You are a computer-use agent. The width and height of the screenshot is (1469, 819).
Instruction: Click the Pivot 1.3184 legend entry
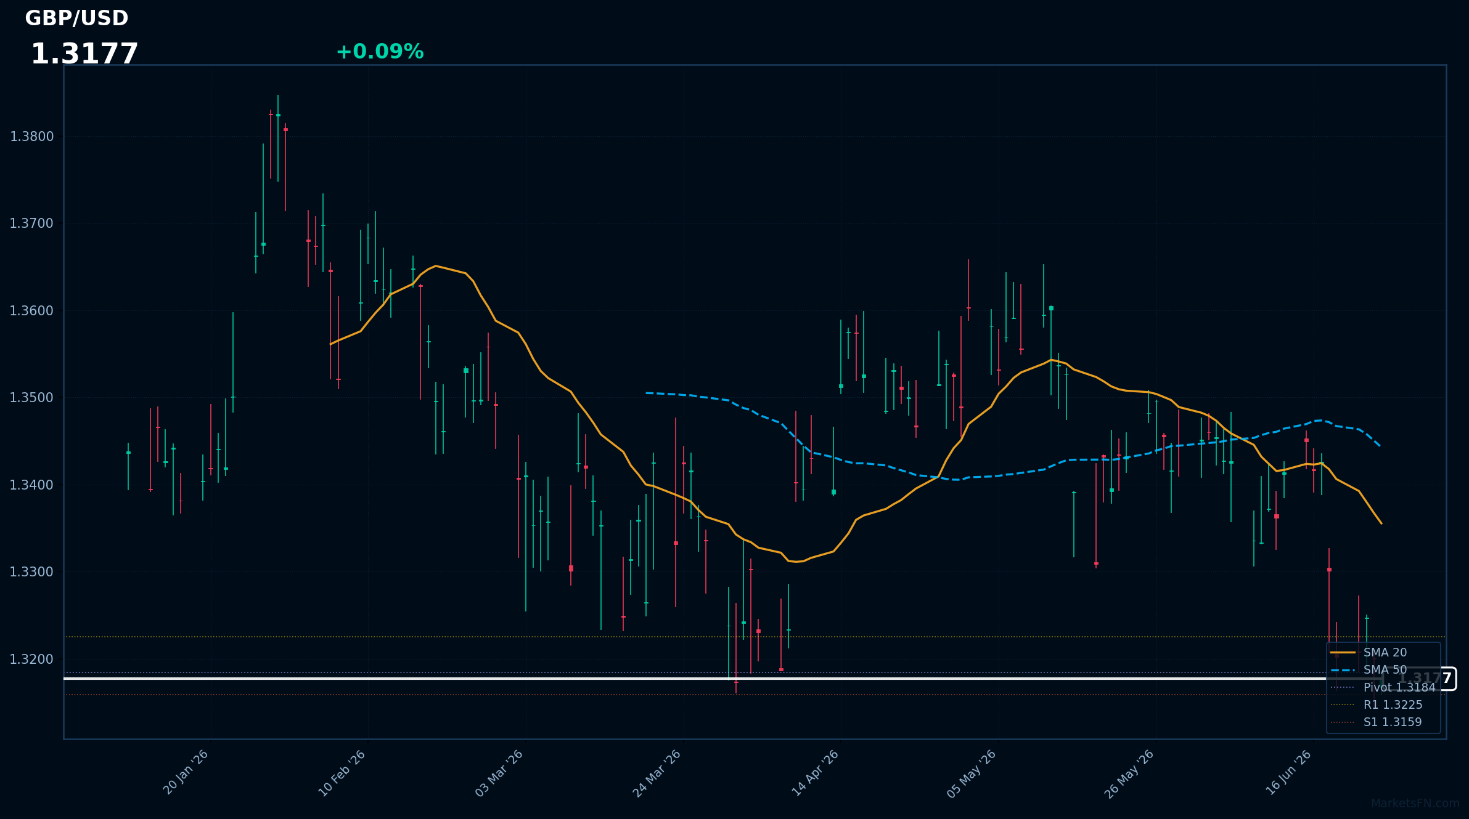tap(1383, 687)
